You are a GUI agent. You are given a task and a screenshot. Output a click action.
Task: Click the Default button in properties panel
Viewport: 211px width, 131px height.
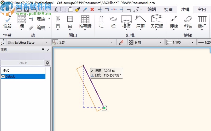pyautogui.click(x=22, y=63)
